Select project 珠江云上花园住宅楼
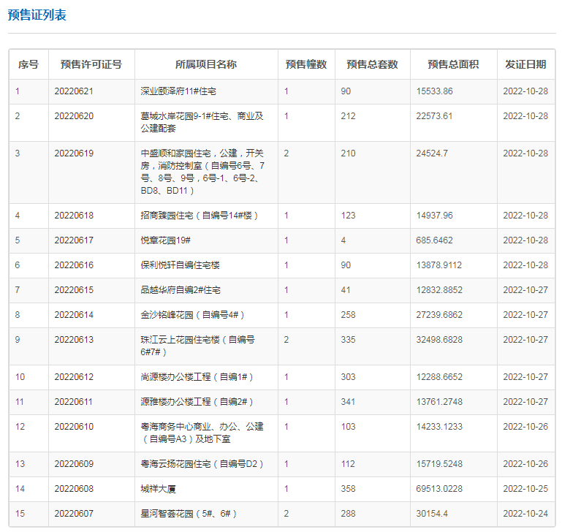 pyautogui.click(x=198, y=346)
